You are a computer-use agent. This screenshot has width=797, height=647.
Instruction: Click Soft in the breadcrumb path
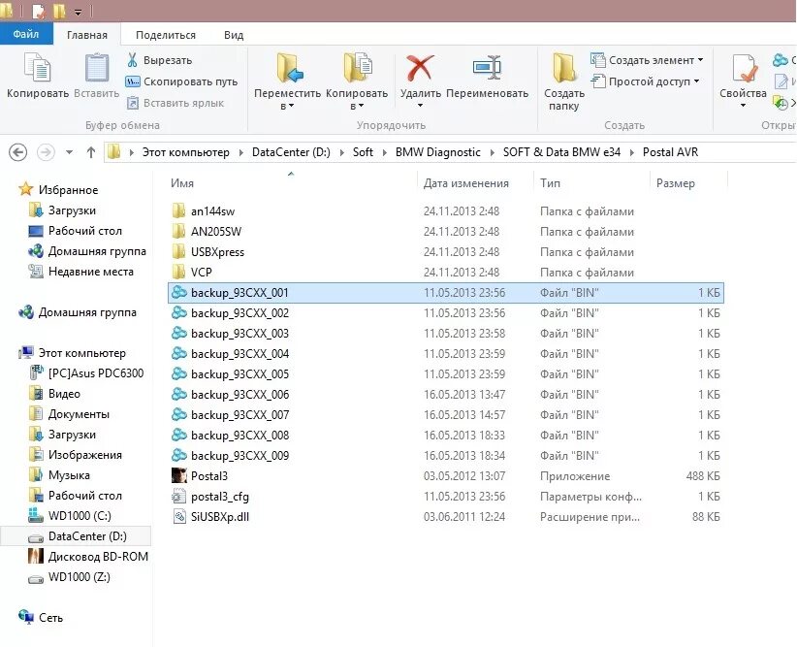[x=363, y=152]
